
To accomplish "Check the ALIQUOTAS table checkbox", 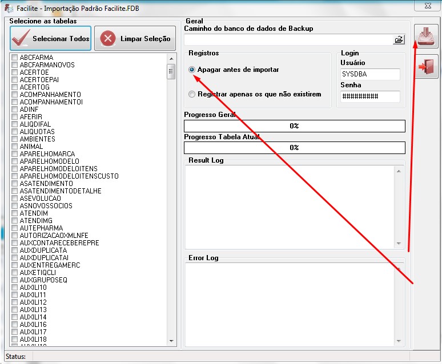I will click(x=14, y=132).
